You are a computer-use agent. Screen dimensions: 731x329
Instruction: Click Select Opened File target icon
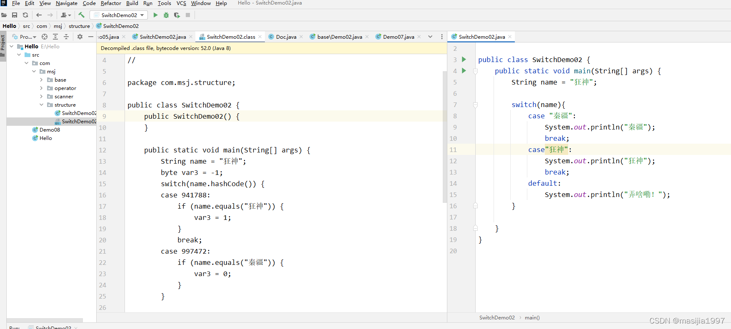tap(45, 37)
